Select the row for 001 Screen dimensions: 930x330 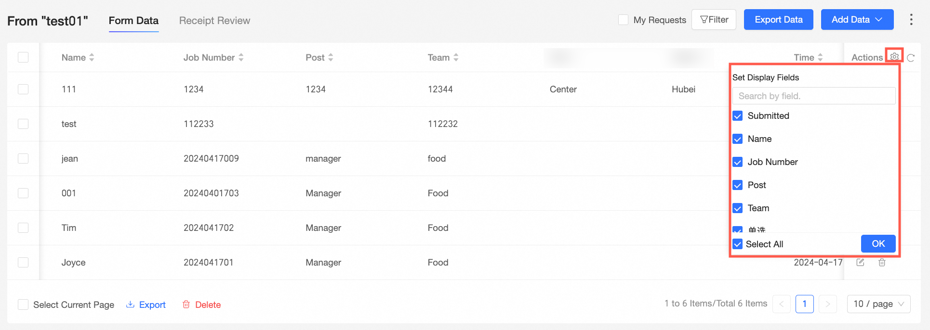23,193
